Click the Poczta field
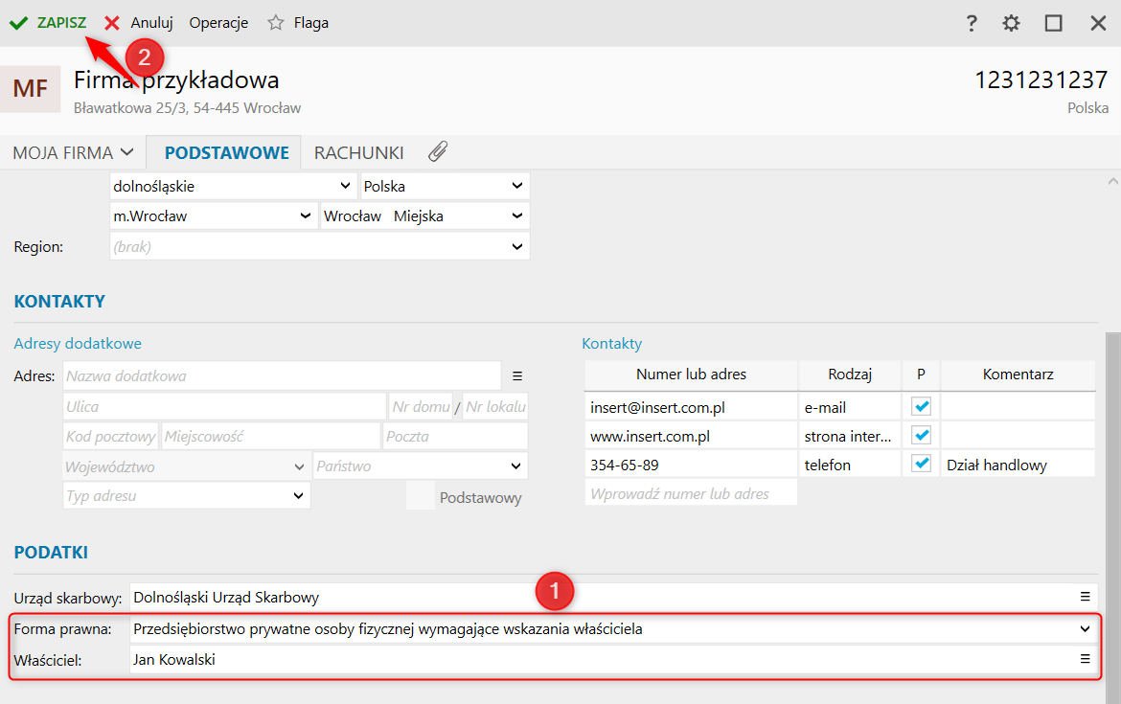The width and height of the screenshot is (1121, 704). pyautogui.click(x=455, y=437)
